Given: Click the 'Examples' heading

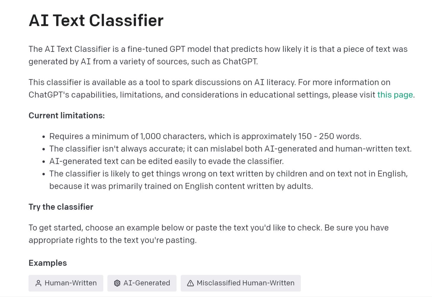Looking at the screenshot, I should 47,263.
